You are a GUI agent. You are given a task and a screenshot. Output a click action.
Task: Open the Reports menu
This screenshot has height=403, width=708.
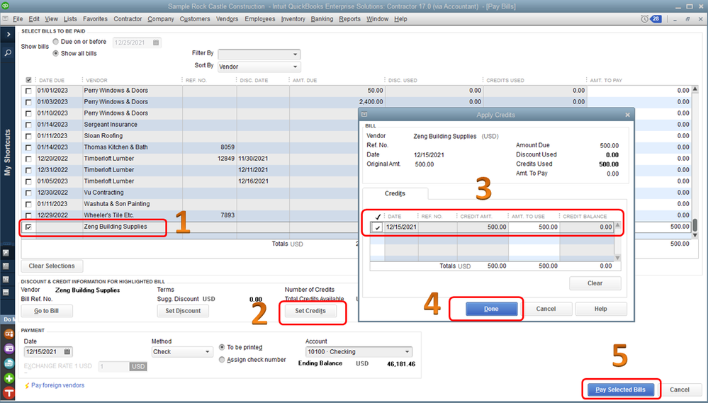coord(350,19)
